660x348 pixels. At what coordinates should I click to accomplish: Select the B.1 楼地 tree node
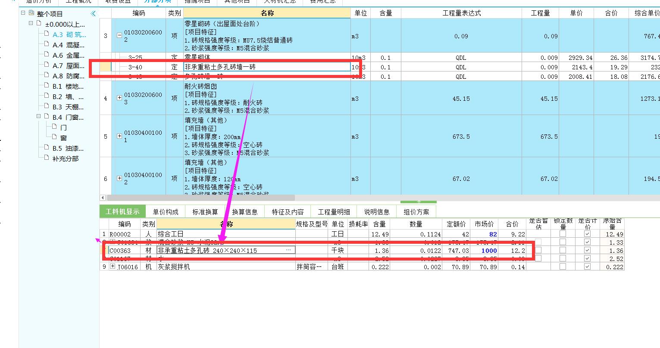[68, 86]
